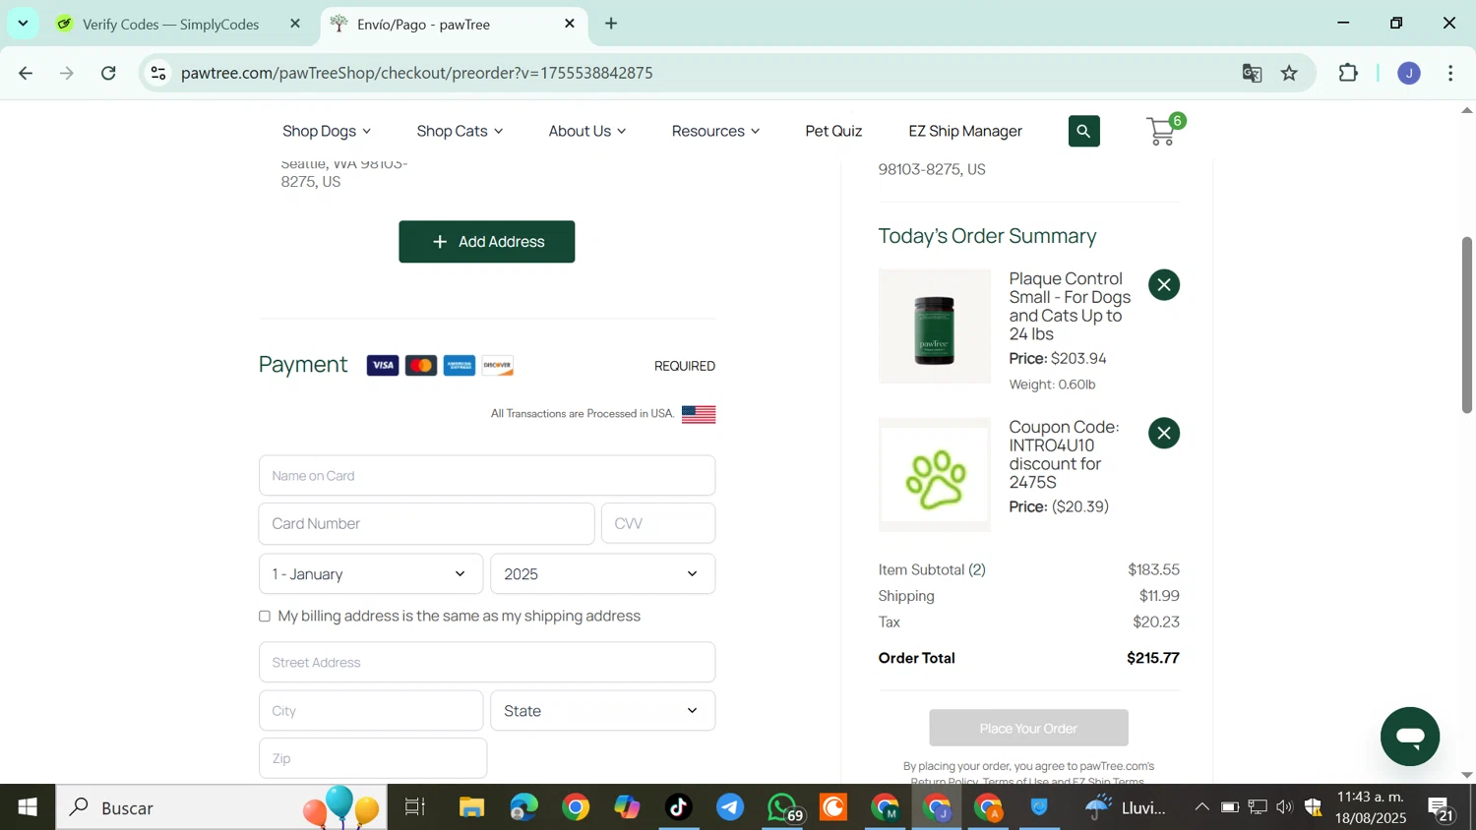Open the chat support bubble
1476x830 pixels.
1409,737
